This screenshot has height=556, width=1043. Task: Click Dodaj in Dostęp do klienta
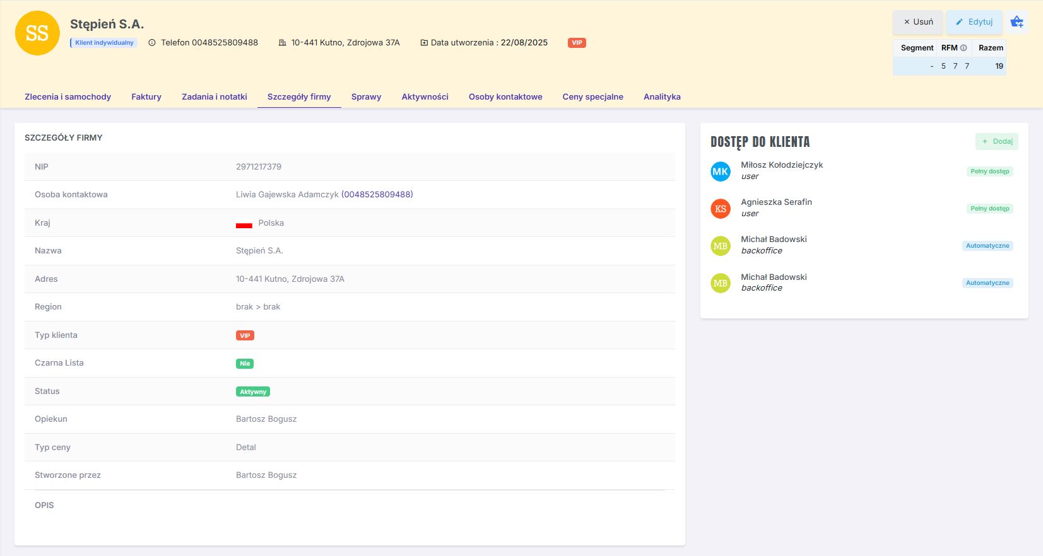996,142
